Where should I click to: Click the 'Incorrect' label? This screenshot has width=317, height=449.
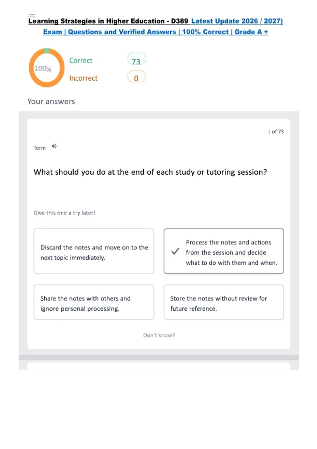pos(83,78)
